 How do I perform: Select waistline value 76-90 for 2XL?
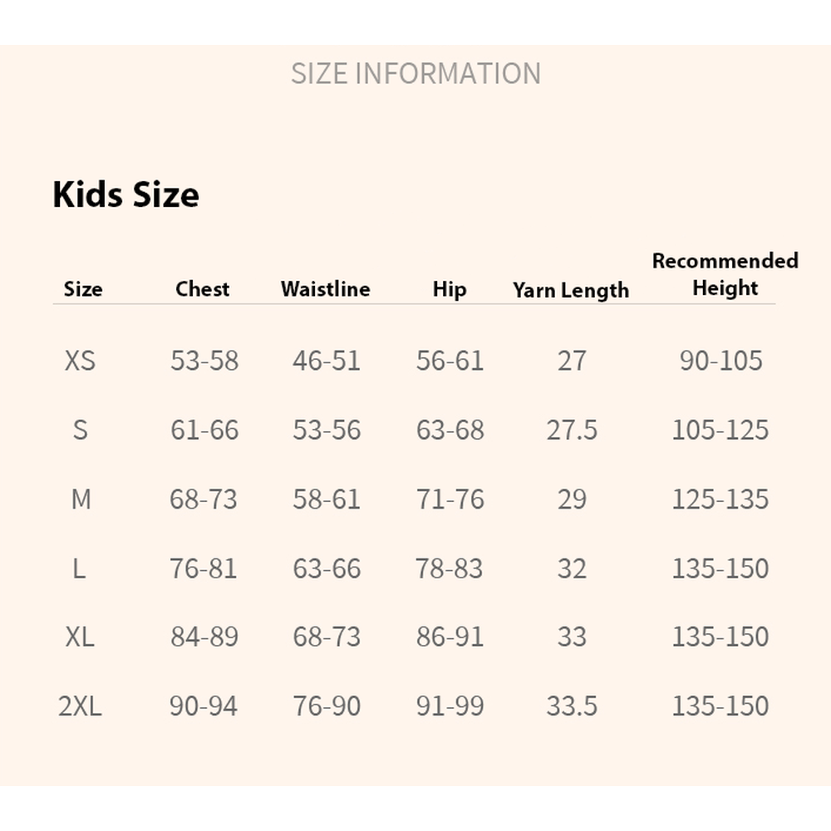(x=327, y=706)
